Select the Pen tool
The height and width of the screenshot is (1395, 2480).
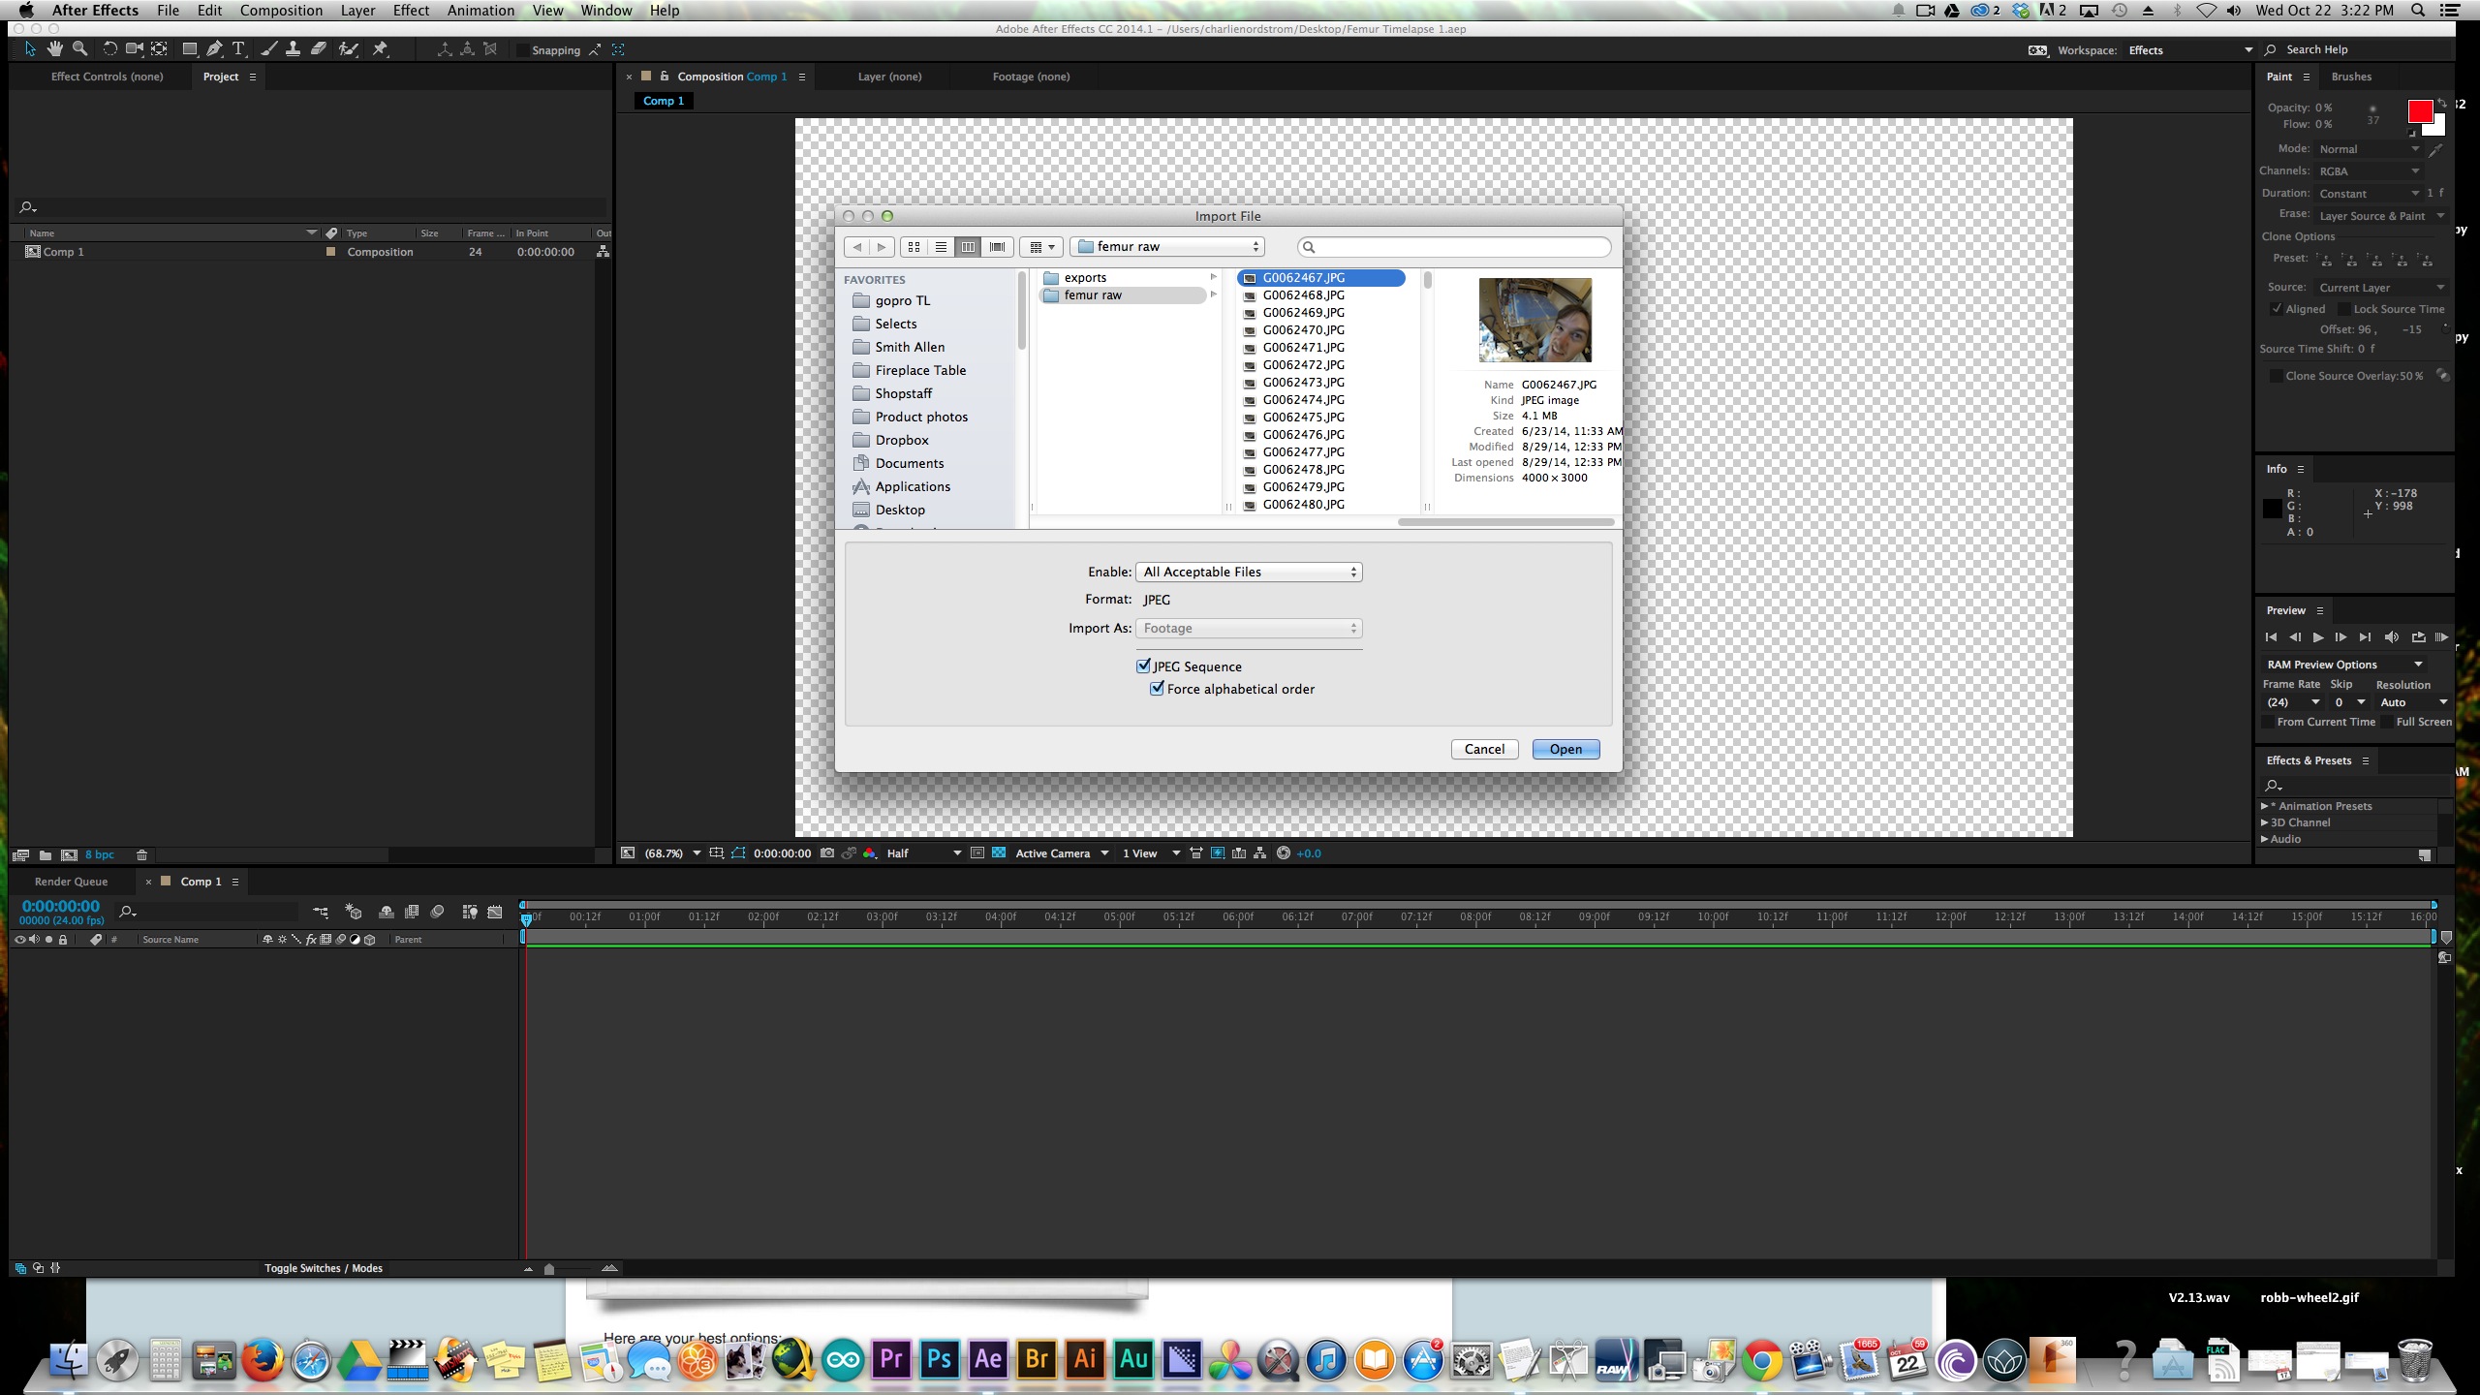(215, 48)
